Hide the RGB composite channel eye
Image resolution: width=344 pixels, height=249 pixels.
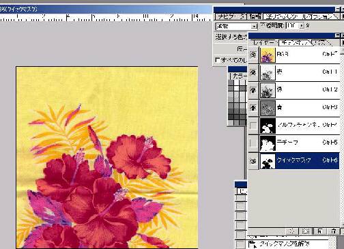[253, 55]
